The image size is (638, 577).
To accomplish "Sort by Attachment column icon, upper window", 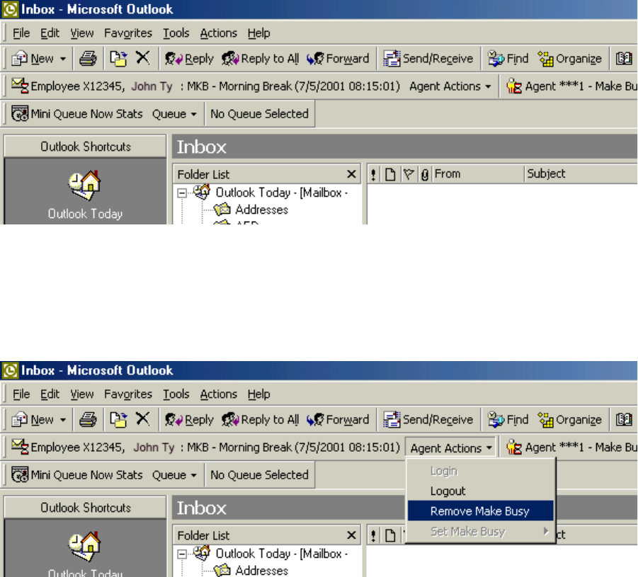I will pyautogui.click(x=425, y=174).
